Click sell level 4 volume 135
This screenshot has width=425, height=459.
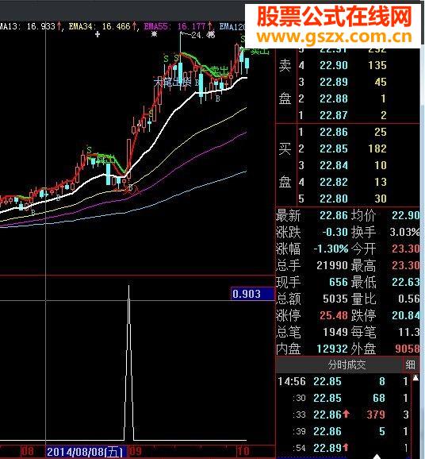(x=377, y=65)
